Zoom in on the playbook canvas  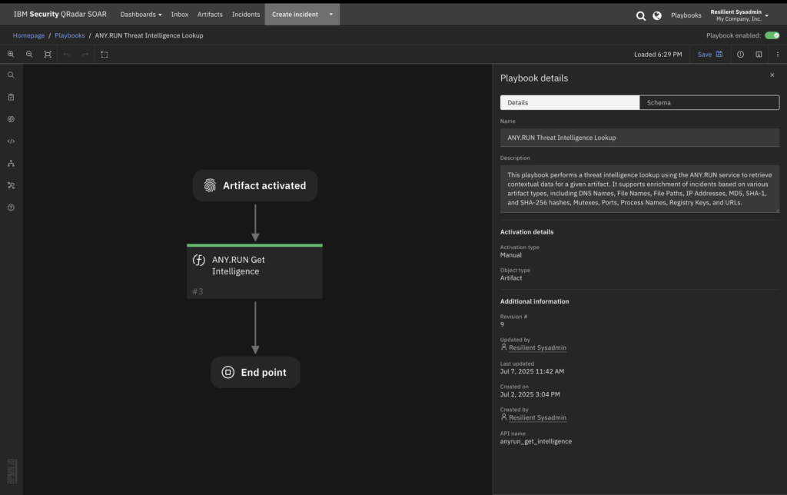click(x=11, y=55)
